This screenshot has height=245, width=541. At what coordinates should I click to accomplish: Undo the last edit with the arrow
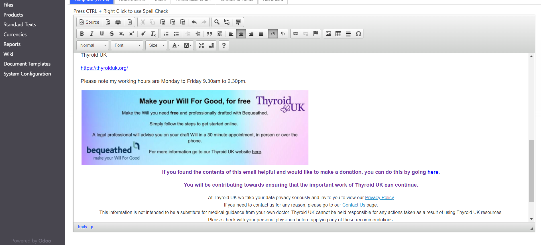[194, 22]
